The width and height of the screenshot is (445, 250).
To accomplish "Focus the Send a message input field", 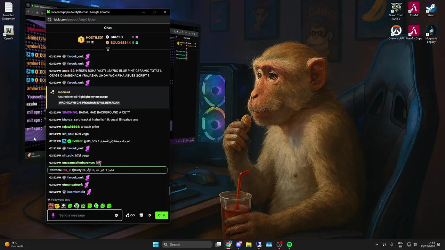I will [85, 215].
